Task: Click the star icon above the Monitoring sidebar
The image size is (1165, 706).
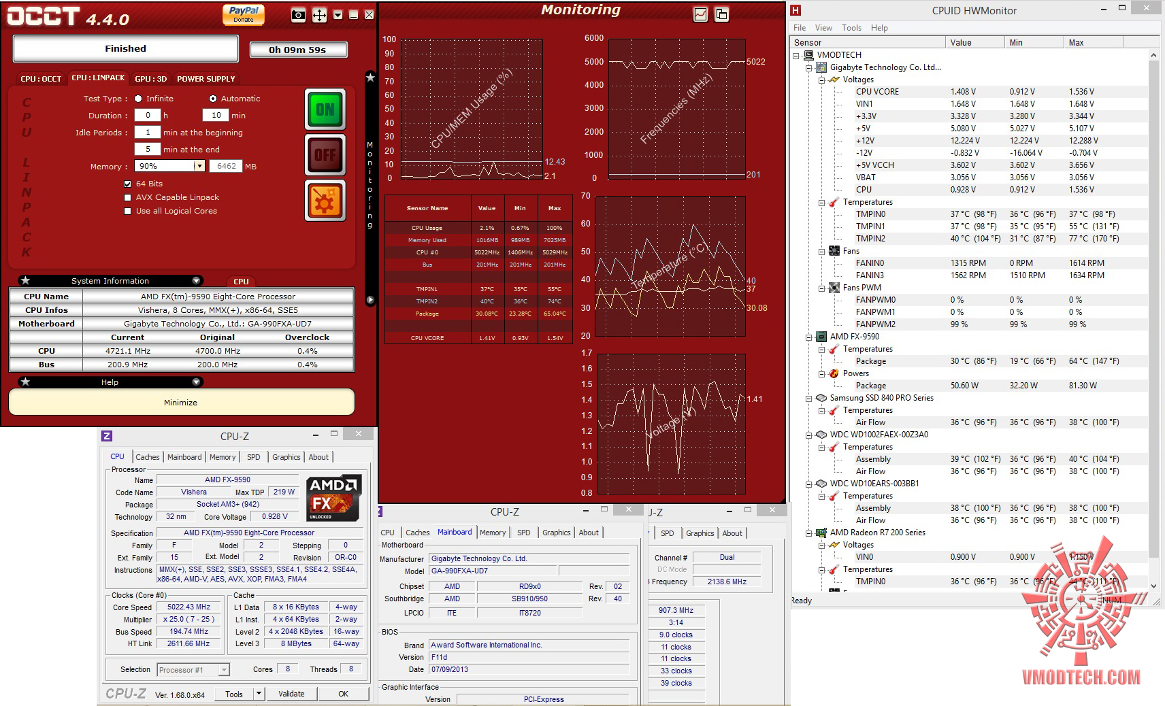Action: (370, 78)
